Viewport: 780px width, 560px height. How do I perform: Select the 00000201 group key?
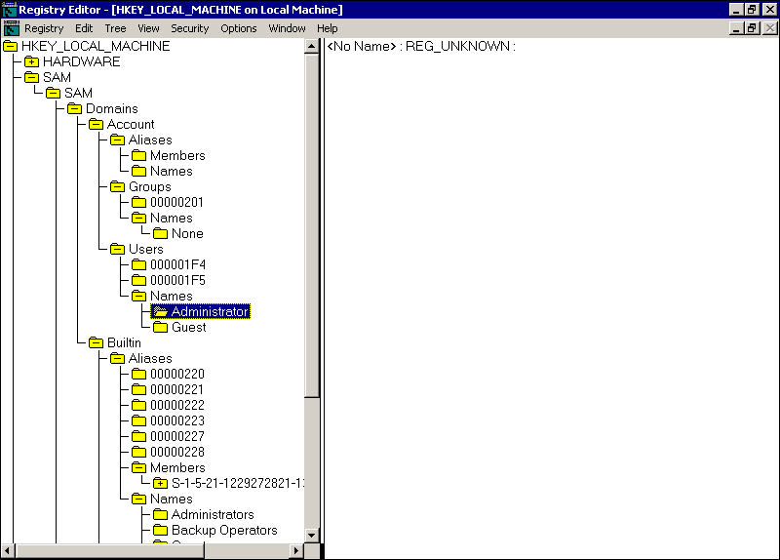(176, 202)
